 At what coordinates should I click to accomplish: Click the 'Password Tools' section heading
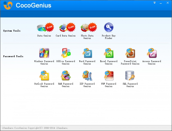(x=13, y=56)
